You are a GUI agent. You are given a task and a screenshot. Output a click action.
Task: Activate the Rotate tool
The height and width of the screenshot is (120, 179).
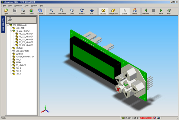pyautogui.click(x=82, y=11)
